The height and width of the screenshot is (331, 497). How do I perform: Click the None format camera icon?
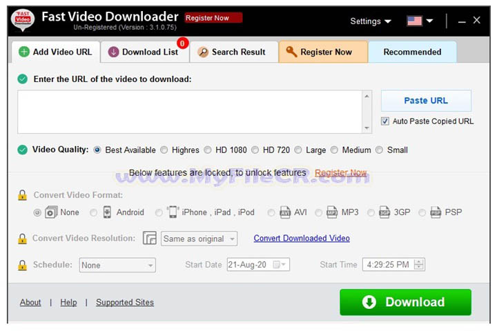coord(51,212)
